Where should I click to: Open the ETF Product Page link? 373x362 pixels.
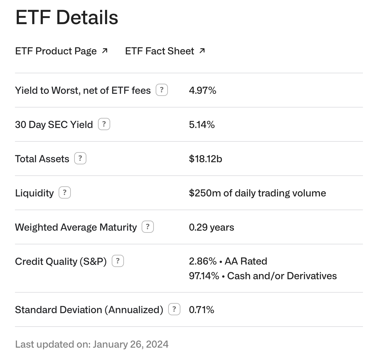click(56, 51)
